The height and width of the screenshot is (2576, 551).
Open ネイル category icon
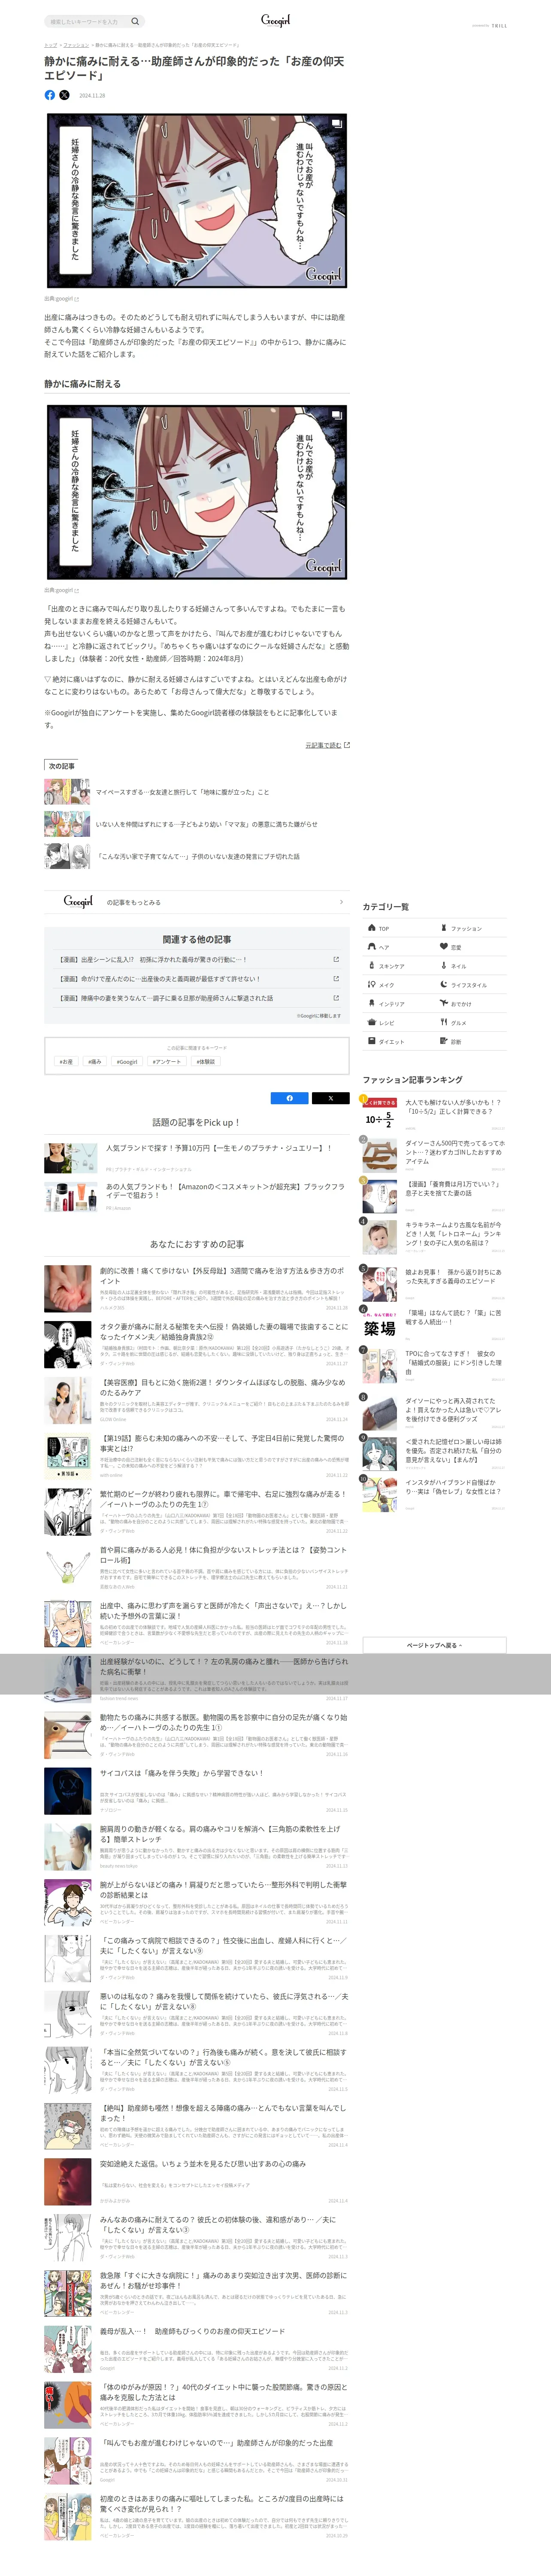click(x=444, y=966)
